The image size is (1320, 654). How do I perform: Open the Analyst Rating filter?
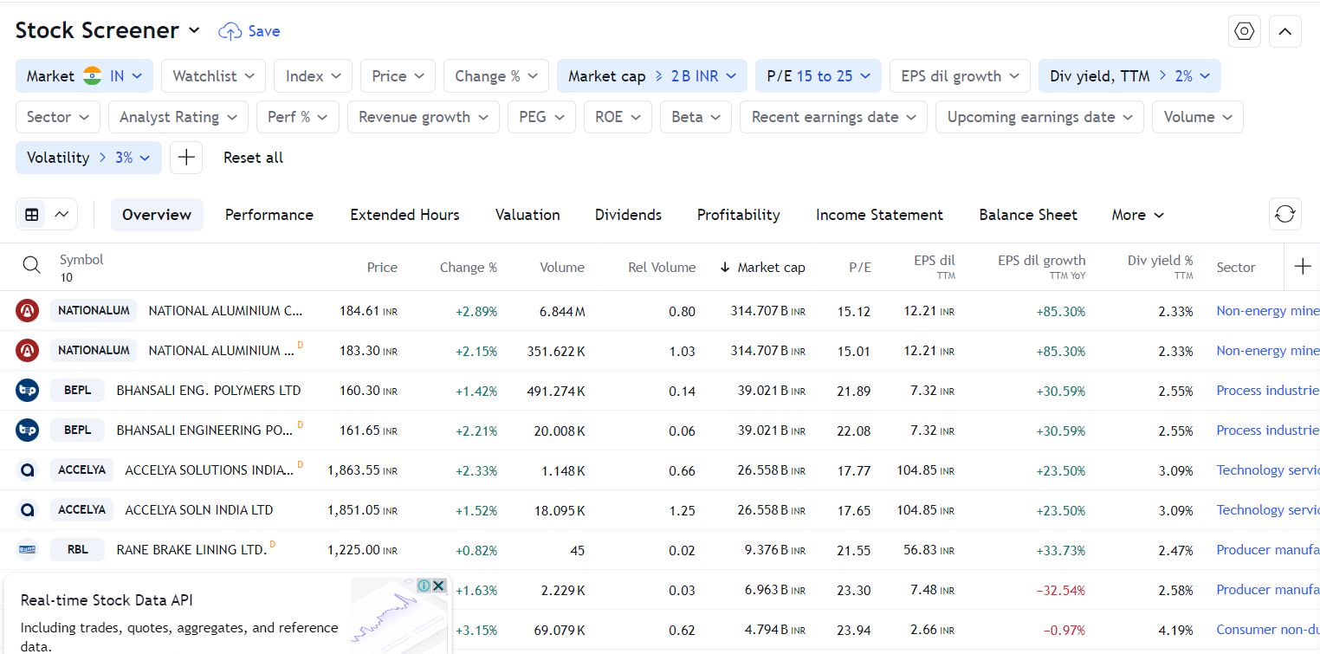point(178,117)
